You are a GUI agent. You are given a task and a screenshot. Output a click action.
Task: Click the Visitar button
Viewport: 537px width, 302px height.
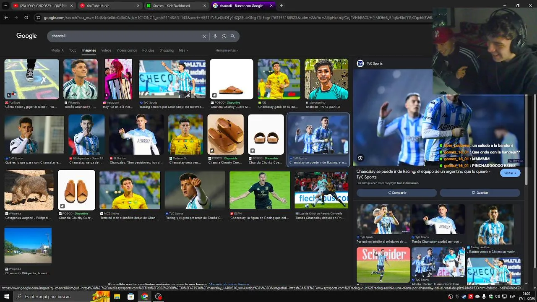point(510,173)
